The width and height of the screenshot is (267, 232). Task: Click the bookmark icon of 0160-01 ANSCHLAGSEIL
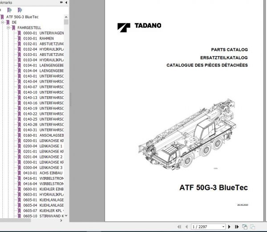[19, 135]
